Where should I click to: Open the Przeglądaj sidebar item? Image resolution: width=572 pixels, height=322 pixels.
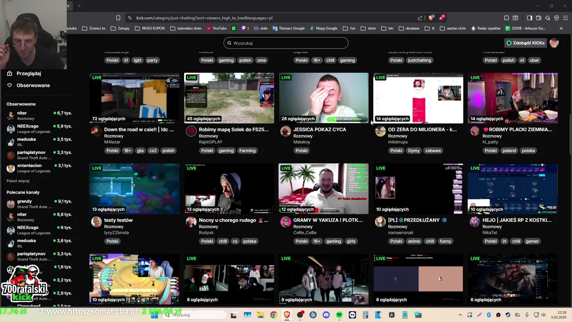(x=29, y=73)
